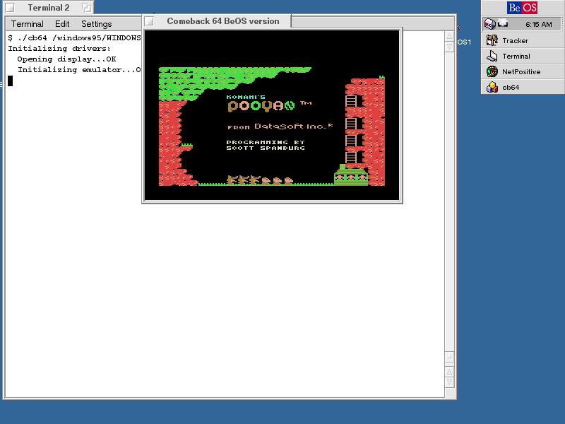Click the Tracker app icon
565x424 pixels.
pos(492,40)
